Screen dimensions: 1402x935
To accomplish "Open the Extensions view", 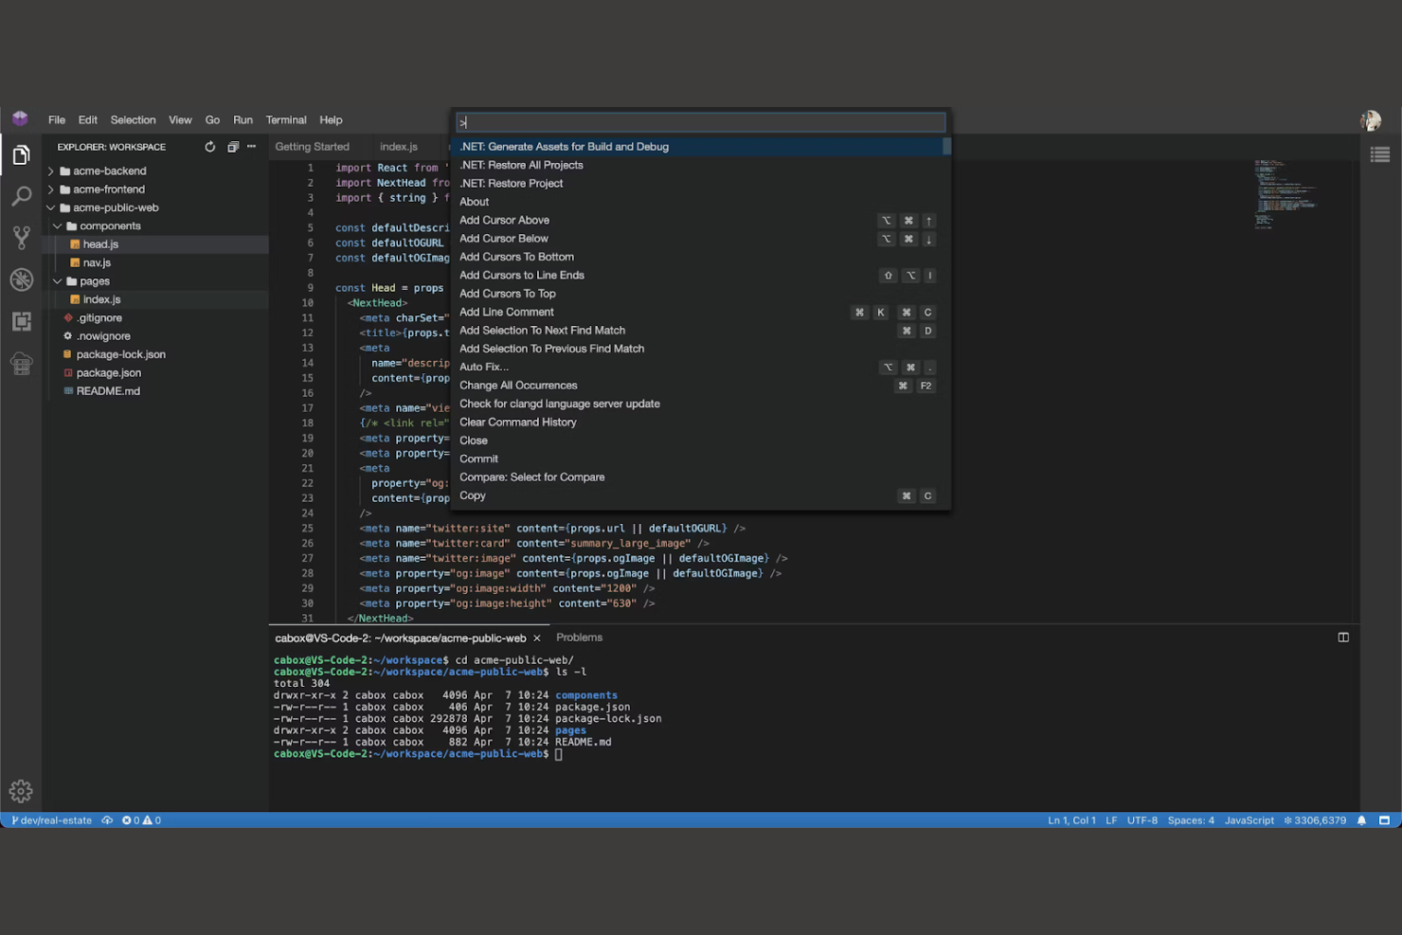I will tap(21, 321).
